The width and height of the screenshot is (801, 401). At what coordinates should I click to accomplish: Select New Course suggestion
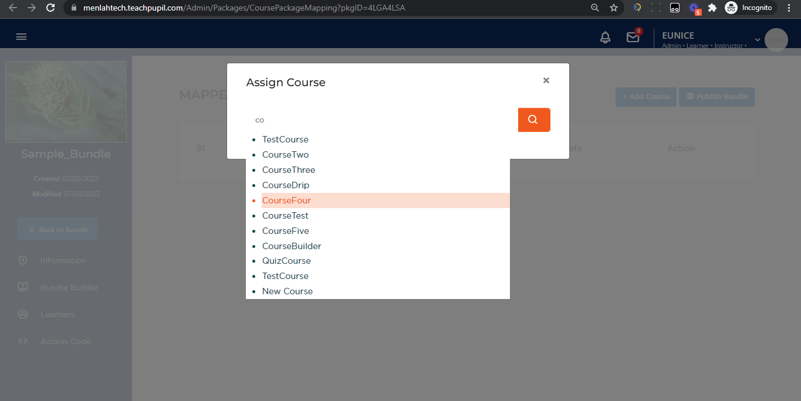(288, 291)
